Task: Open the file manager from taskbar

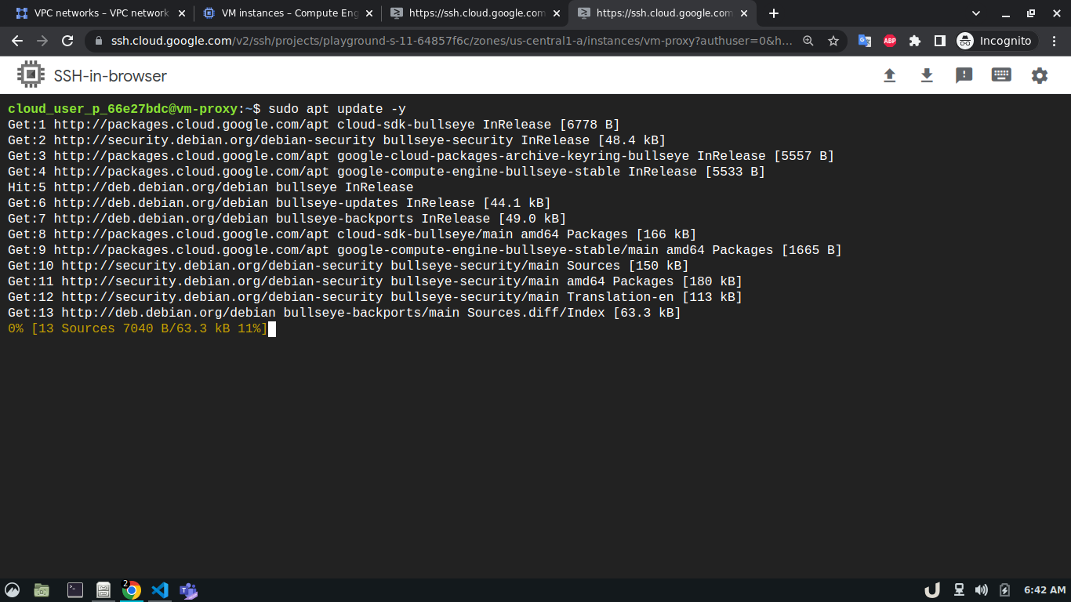Action: point(42,590)
